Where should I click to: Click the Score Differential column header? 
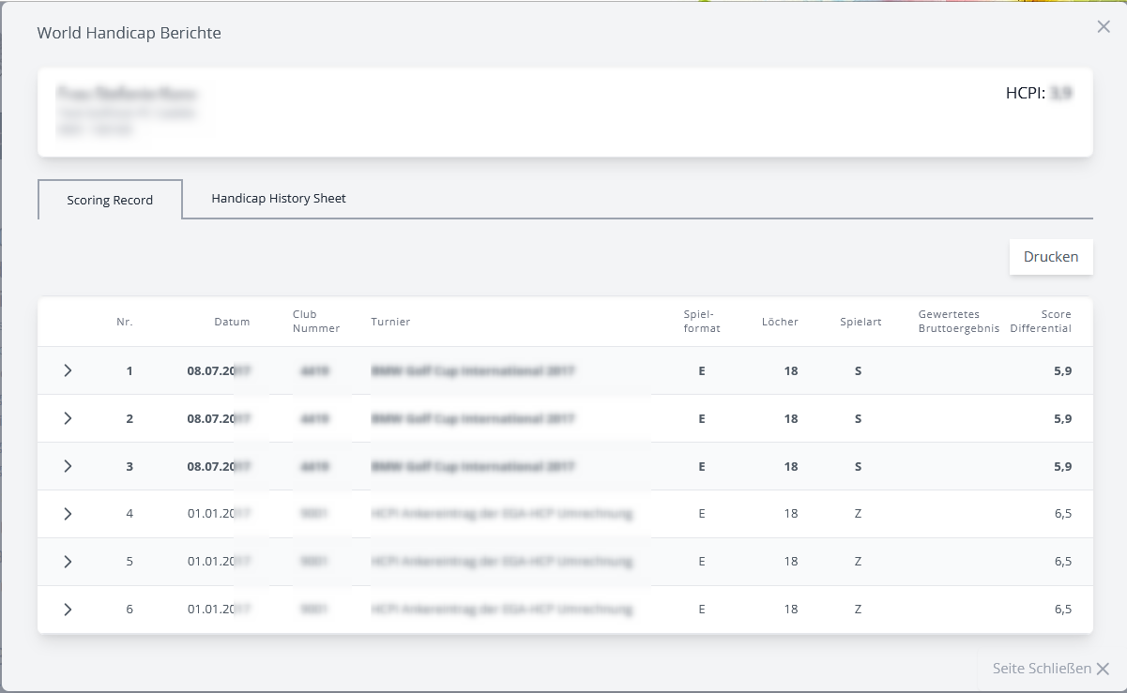[1041, 322]
